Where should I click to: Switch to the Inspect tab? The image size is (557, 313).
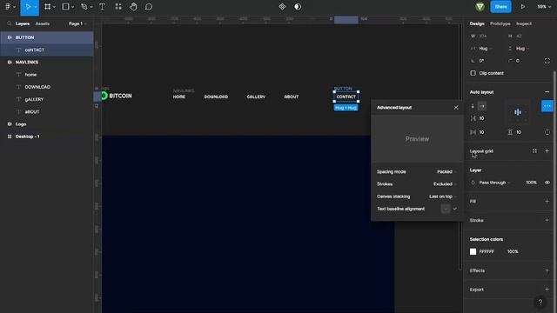pyautogui.click(x=524, y=23)
